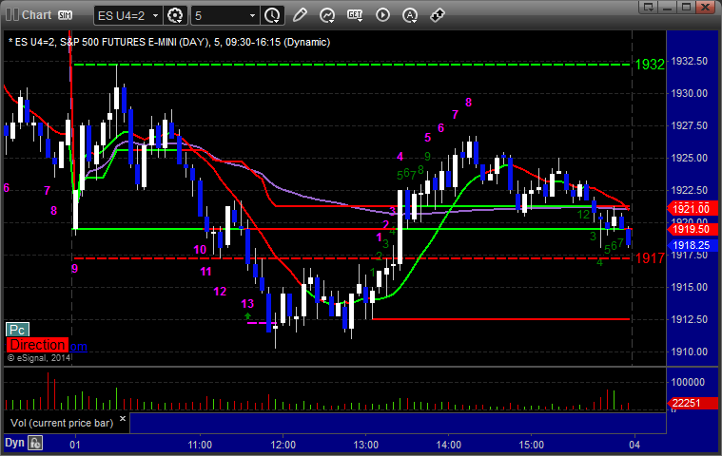The width and height of the screenshot is (722, 456).
Task: Click the 1912.50 price axis label
Action: pos(689,319)
